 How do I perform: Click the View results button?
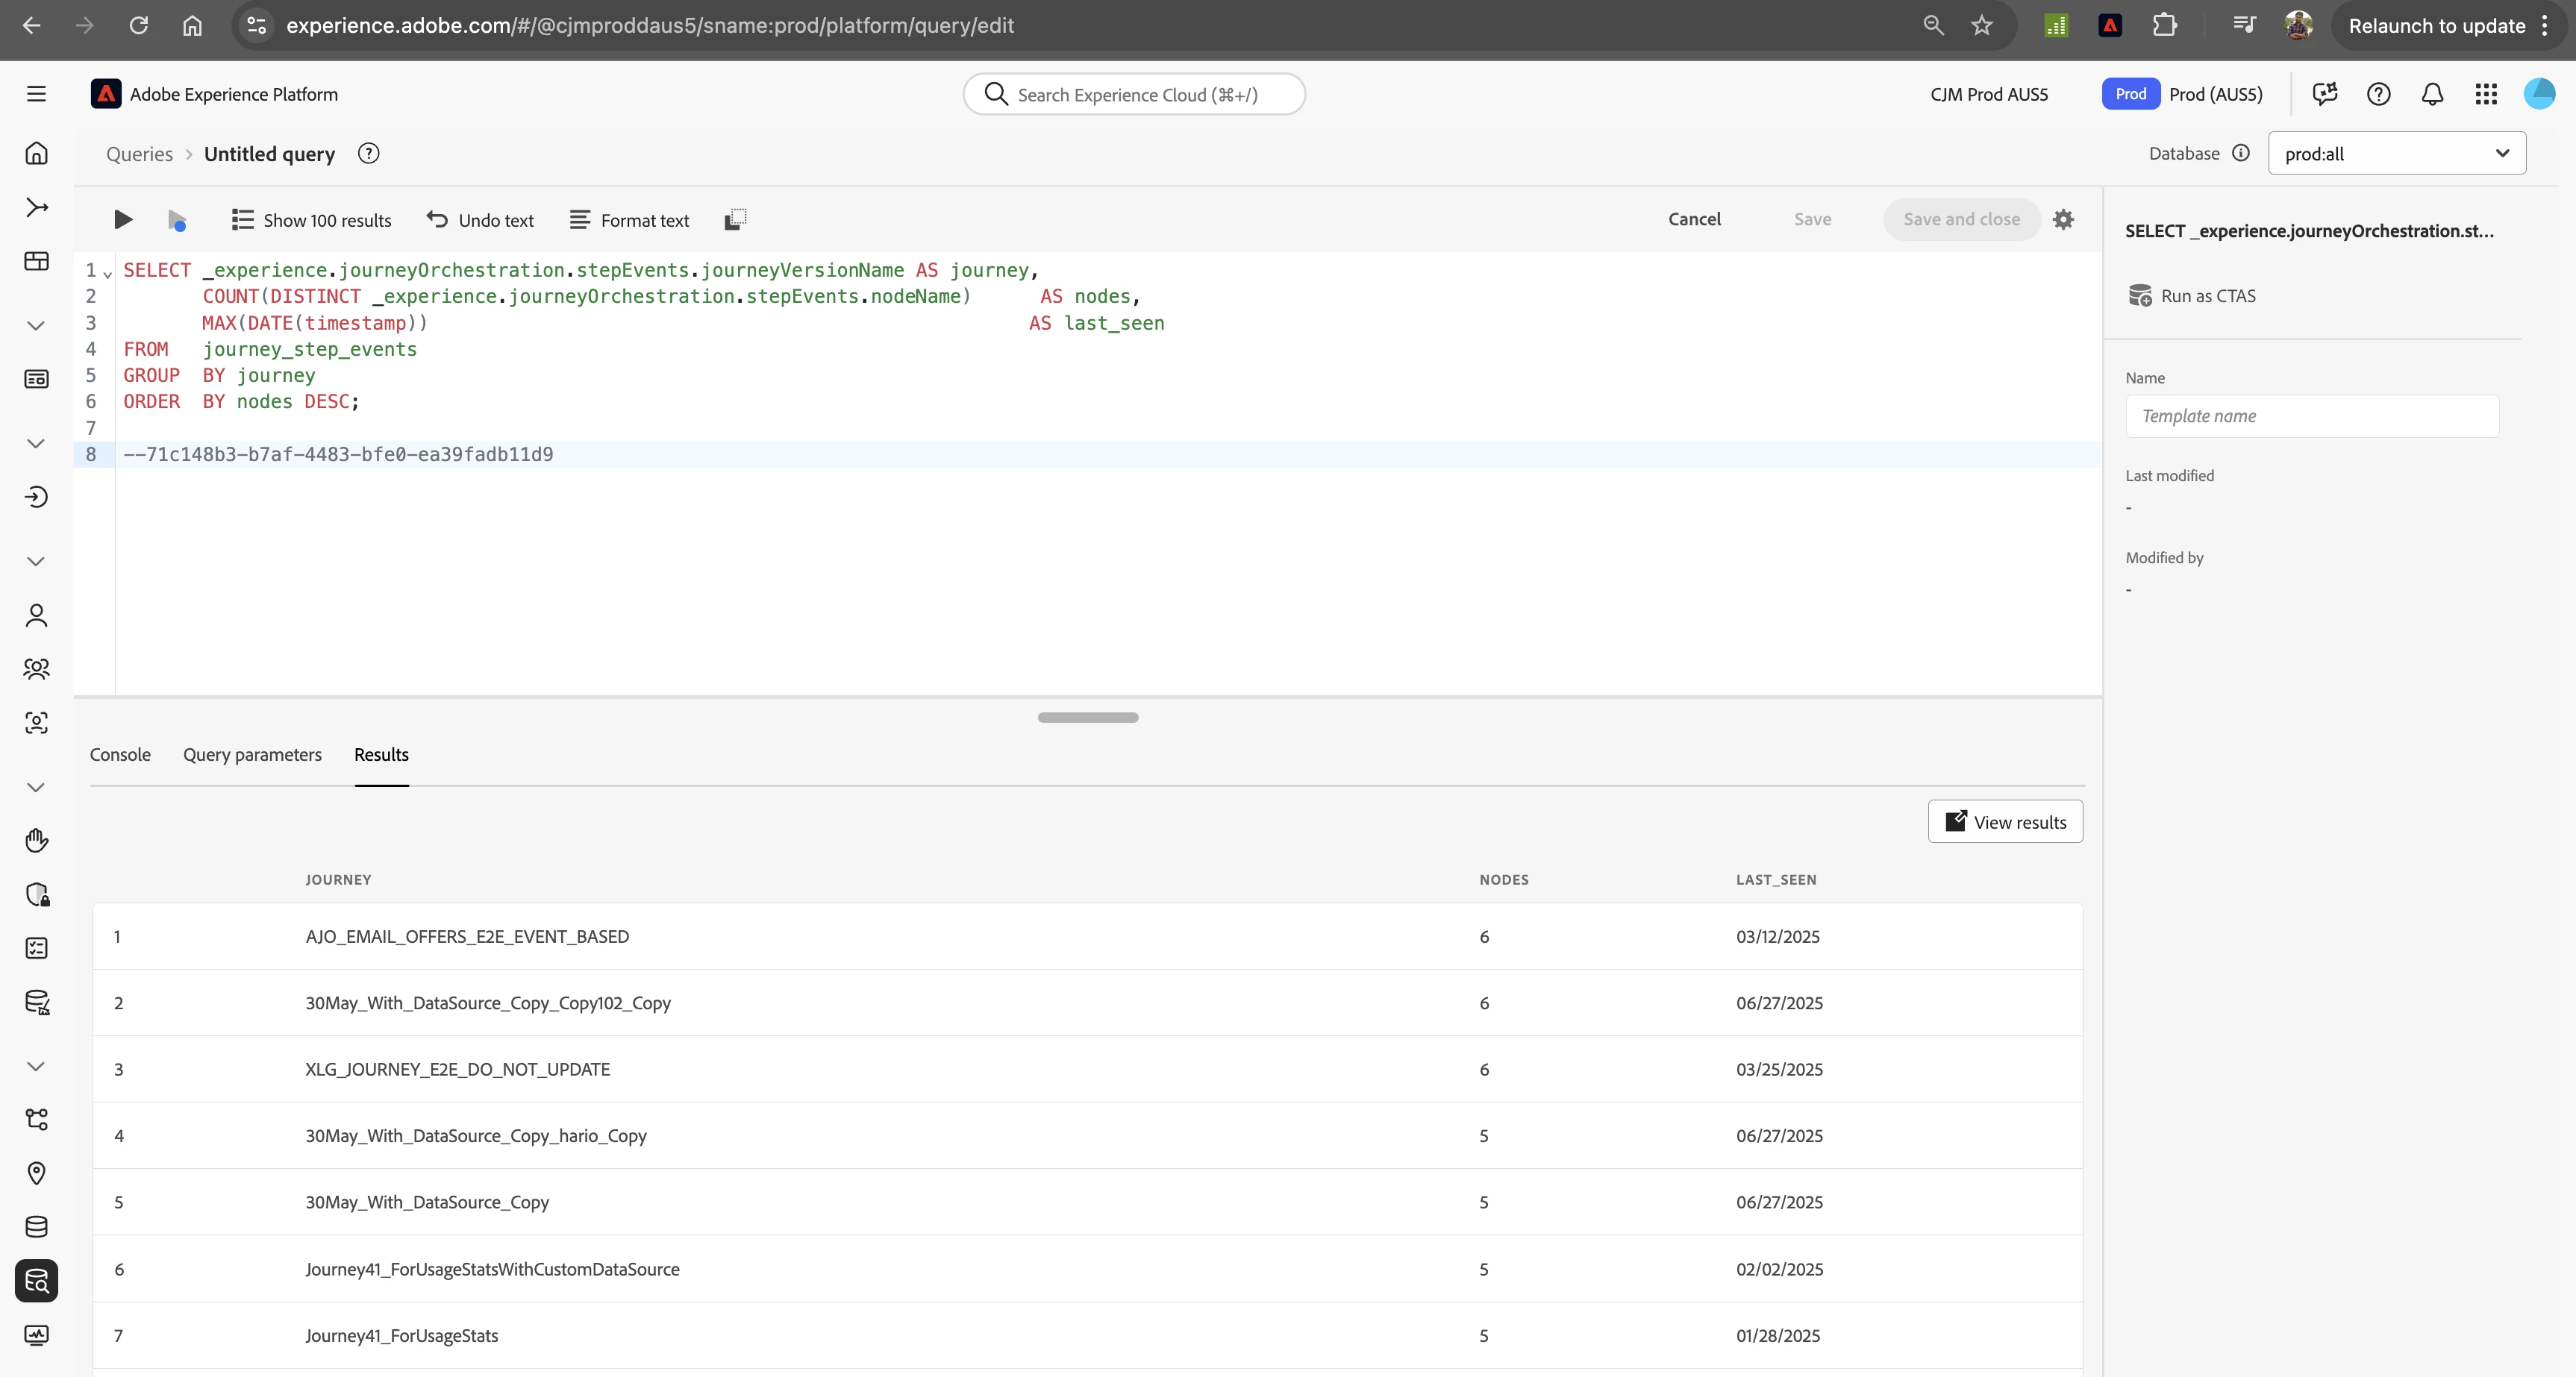coord(2005,821)
